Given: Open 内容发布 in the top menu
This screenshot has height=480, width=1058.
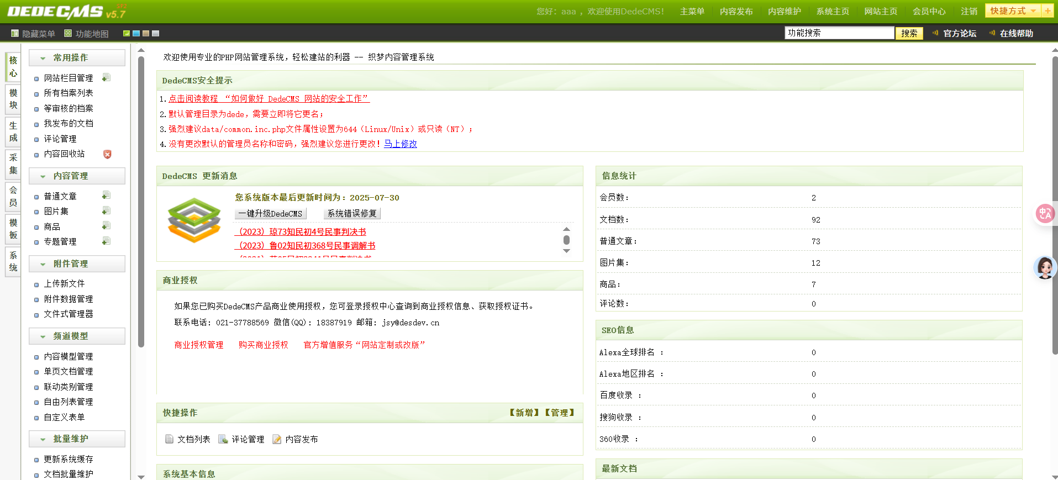Looking at the screenshot, I should [736, 12].
